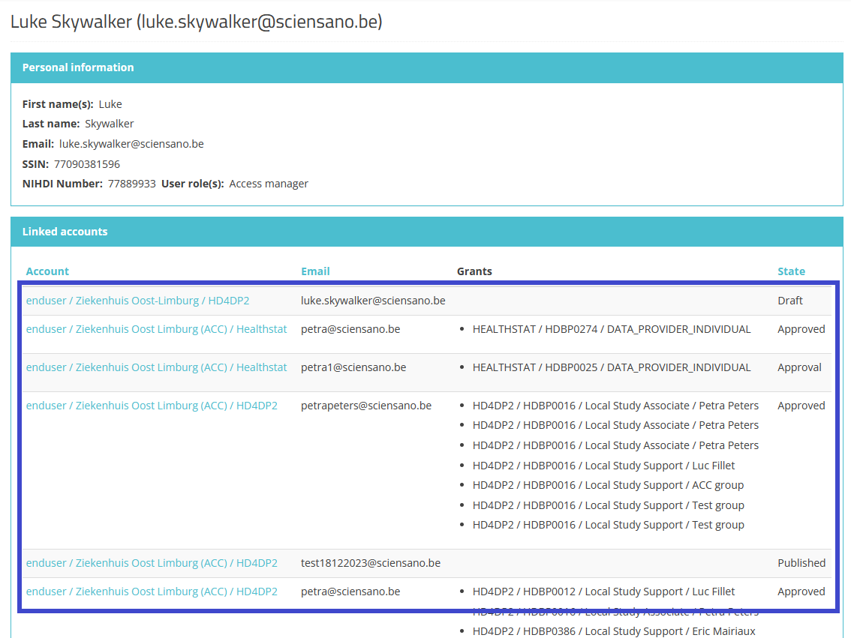This screenshot has width=851, height=638.
Task: Open HD4DP2 account in petrapeters@sciensano.be row
Action: coord(152,406)
